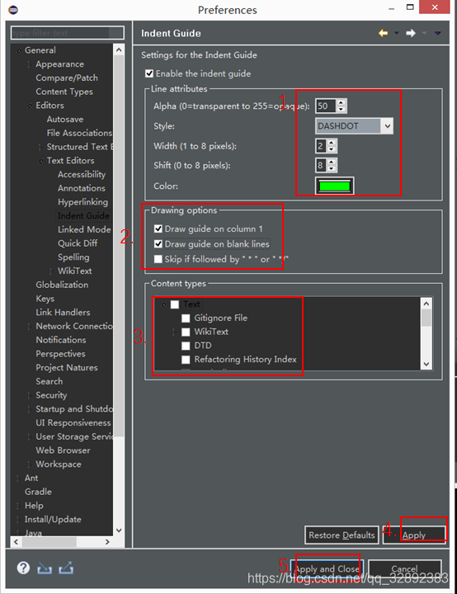Check the DTD content type box
The image size is (457, 594).
point(186,346)
